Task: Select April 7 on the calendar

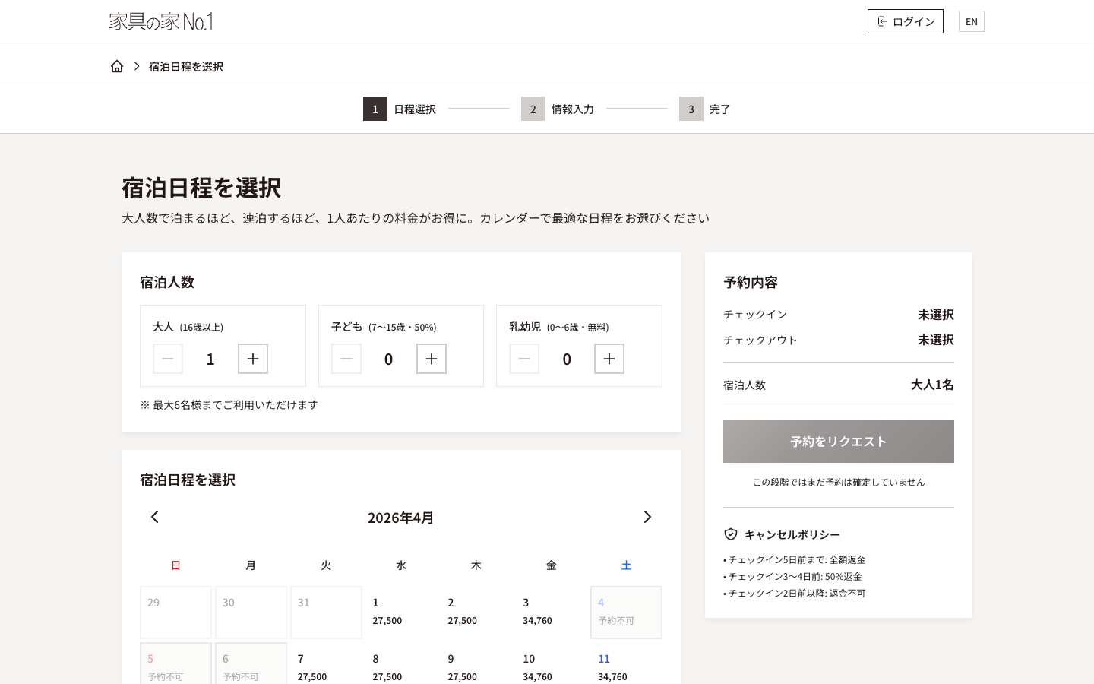Action: click(326, 663)
